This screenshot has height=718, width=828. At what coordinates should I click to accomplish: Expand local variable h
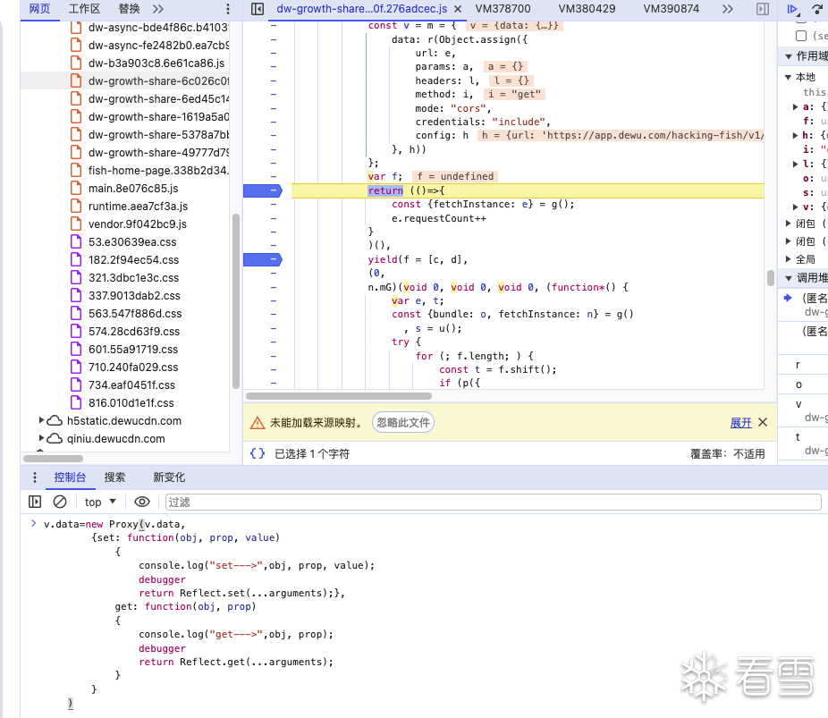pos(795,135)
